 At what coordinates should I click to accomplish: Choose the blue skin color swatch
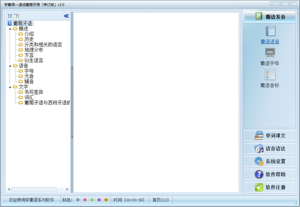click(77, 200)
